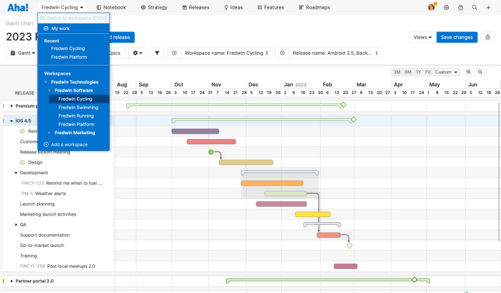This screenshot has height=293, width=501.
Task: Open the Views dropdown
Action: tap(422, 37)
